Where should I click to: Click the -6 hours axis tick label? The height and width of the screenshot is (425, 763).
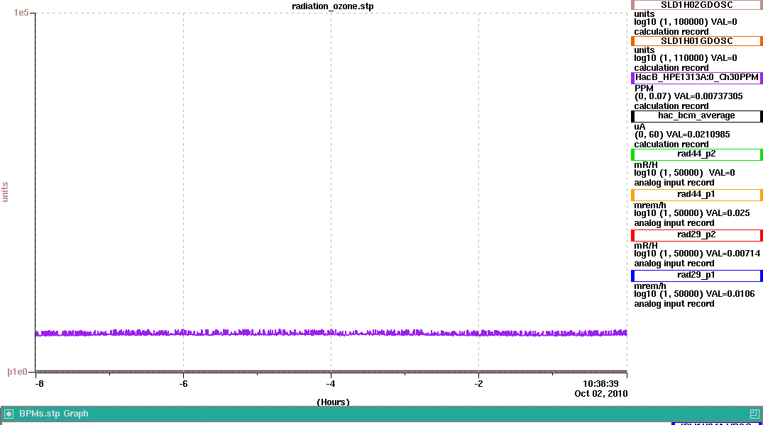tap(183, 384)
